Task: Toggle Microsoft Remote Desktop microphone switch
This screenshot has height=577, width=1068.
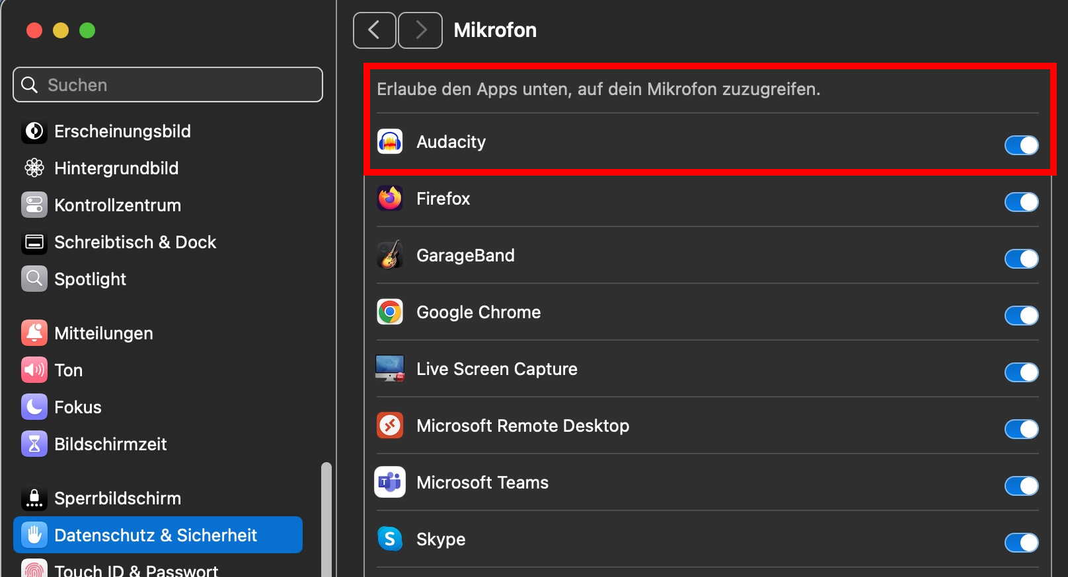Action: [x=1021, y=429]
